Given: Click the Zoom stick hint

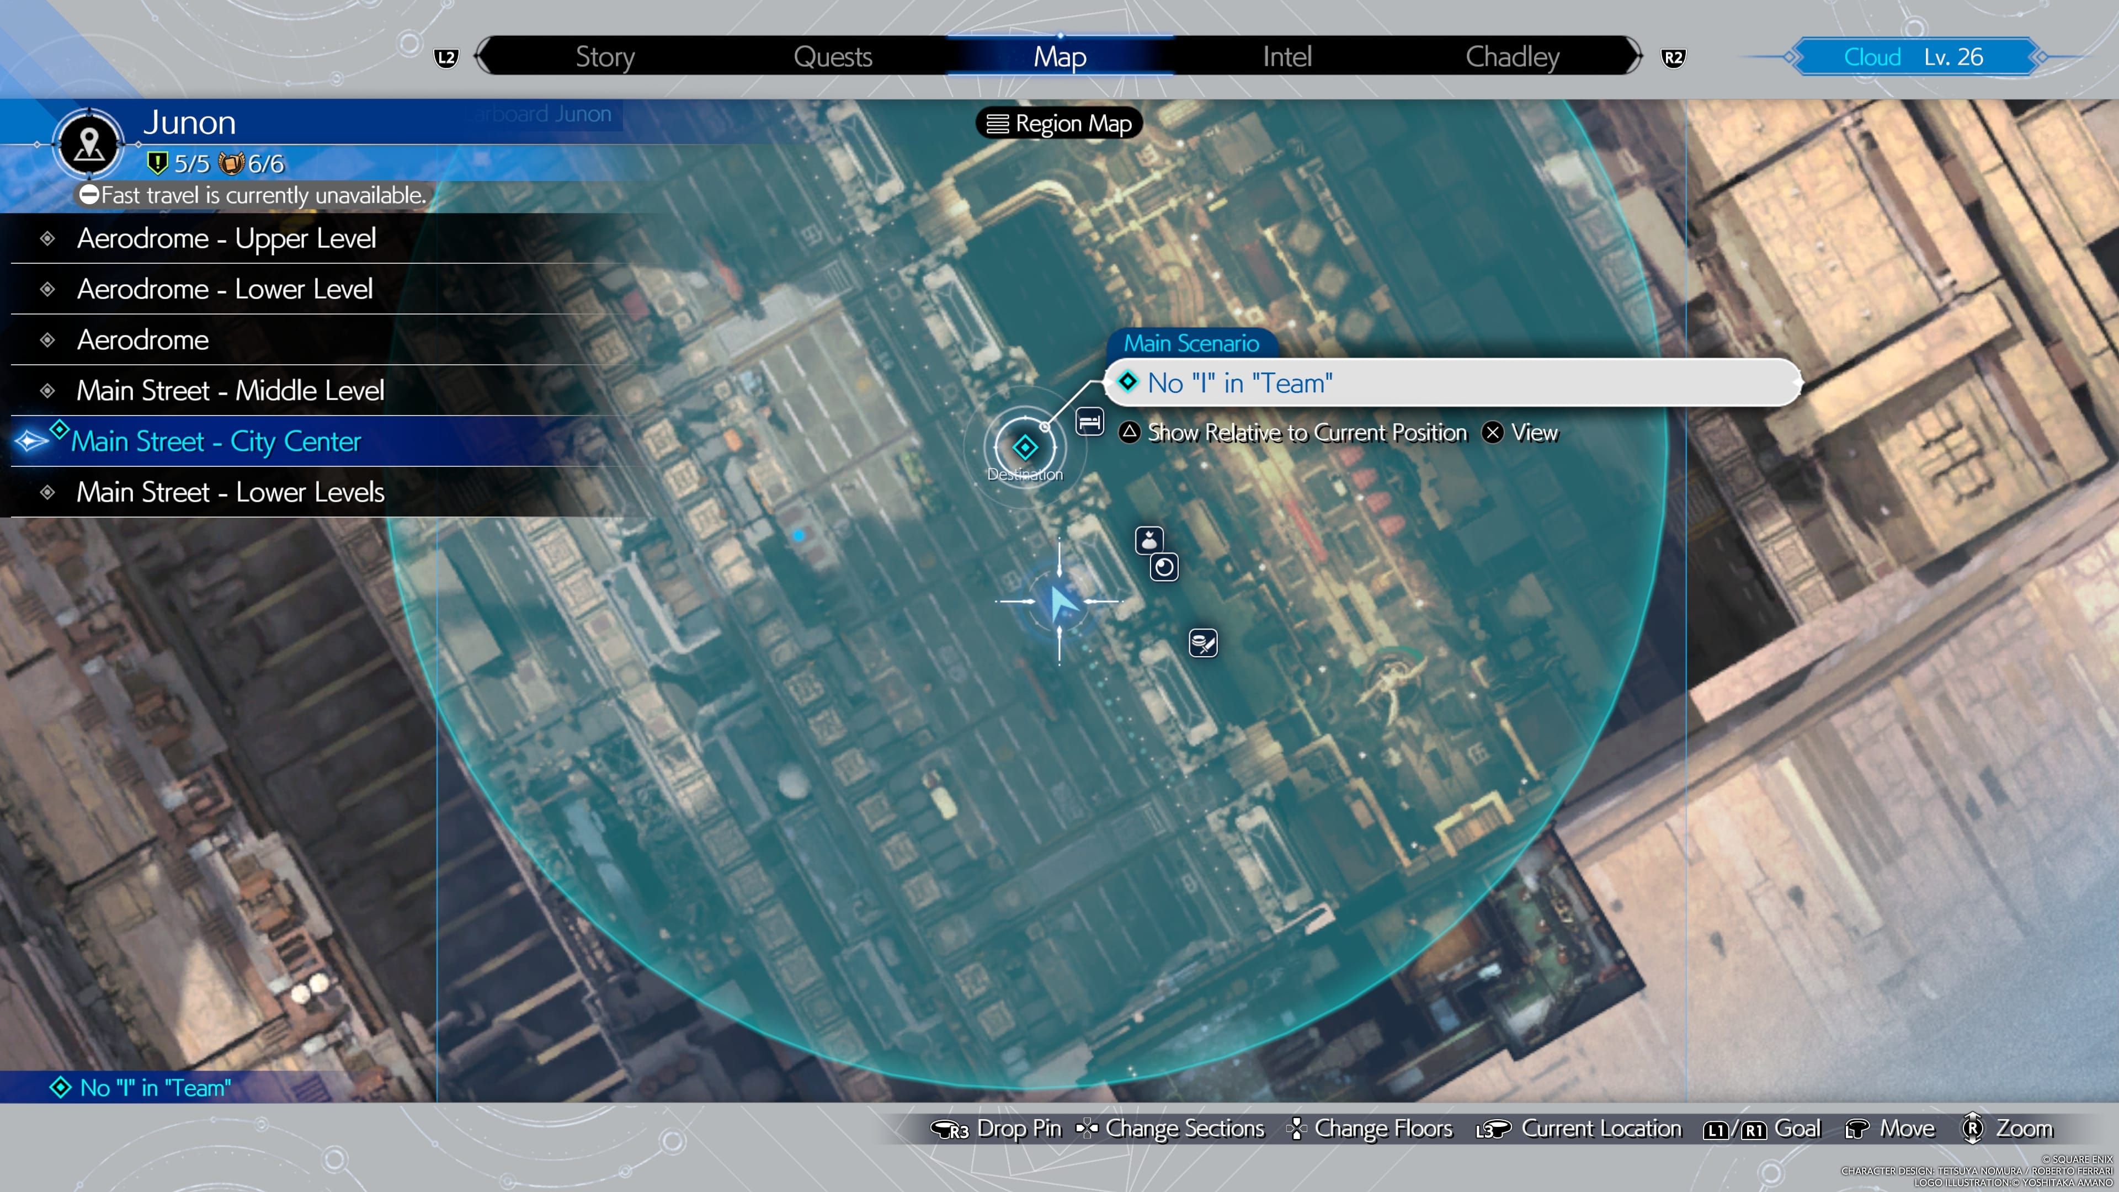Looking at the screenshot, I should 2008,1129.
